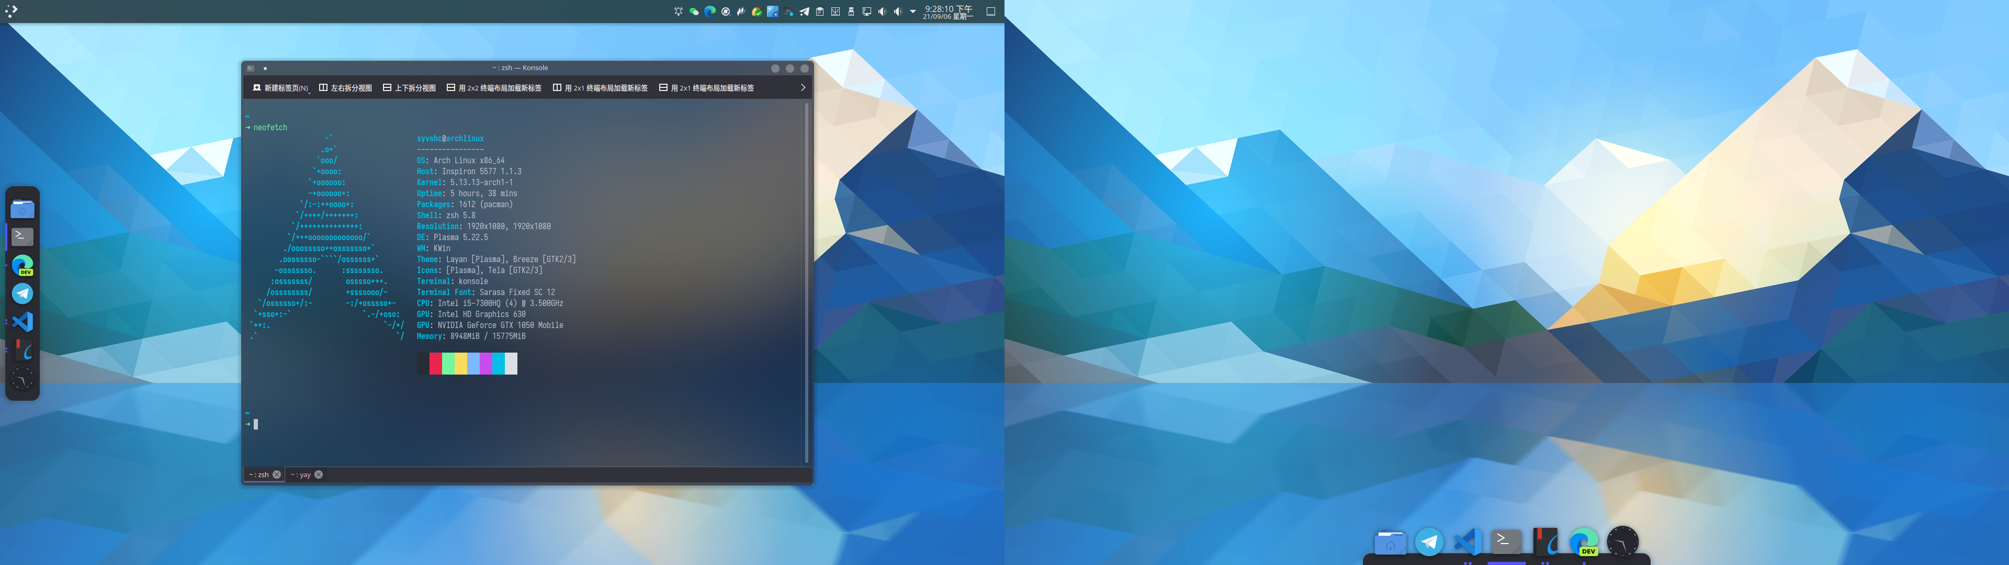The image size is (2009, 565).
Task: Open Telegram from the left dock
Action: [x=22, y=293]
